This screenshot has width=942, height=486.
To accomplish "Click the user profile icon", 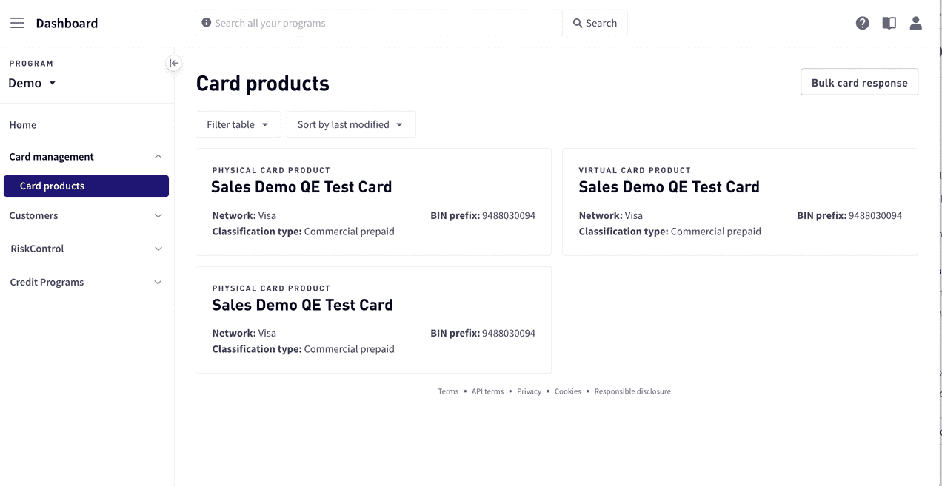I will (x=915, y=23).
